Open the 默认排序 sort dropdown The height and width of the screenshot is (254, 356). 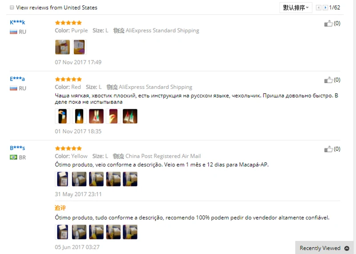[x=295, y=8]
